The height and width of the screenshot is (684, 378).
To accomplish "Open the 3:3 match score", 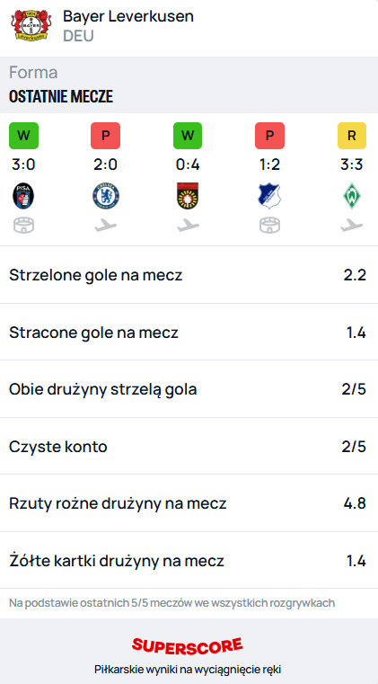I will (351, 164).
